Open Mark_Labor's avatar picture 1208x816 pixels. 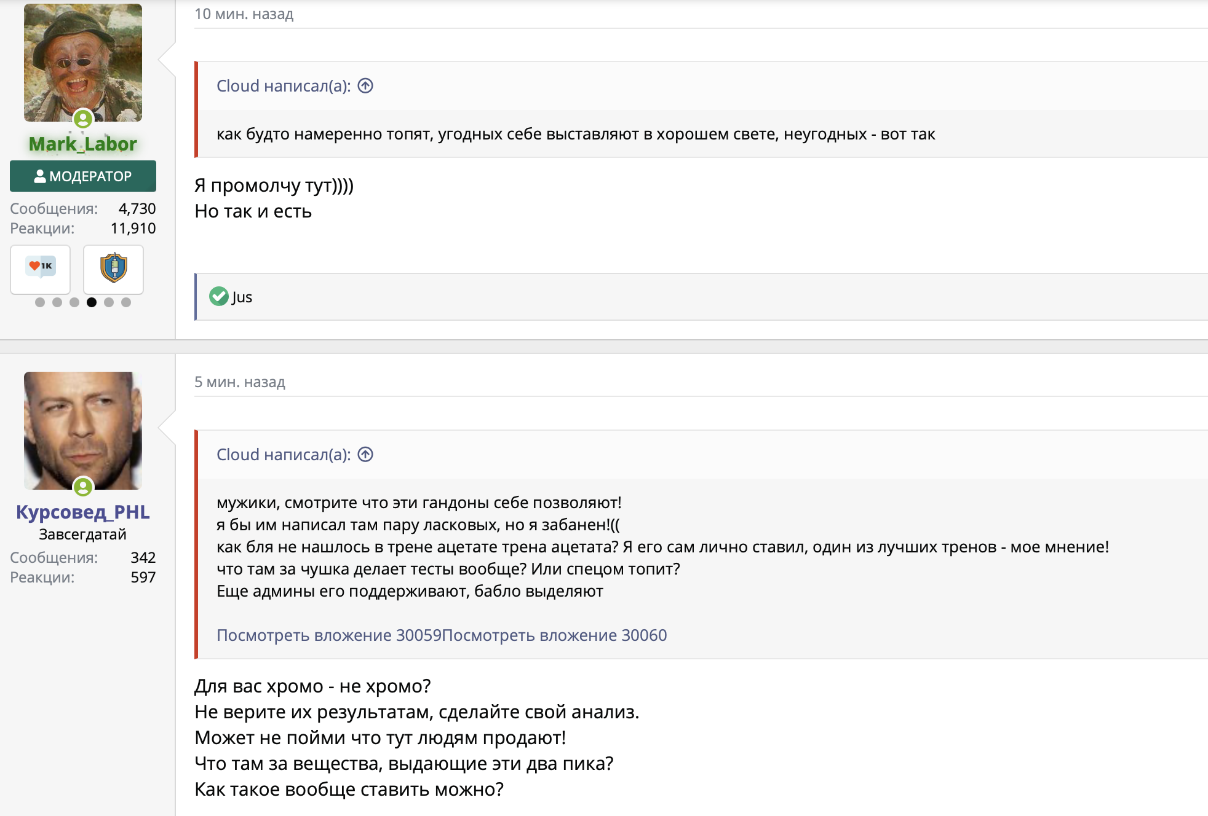point(83,61)
